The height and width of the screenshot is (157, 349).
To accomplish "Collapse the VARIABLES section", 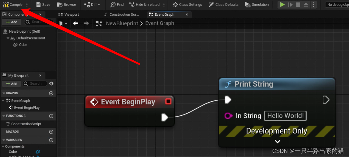I will coord(4,140).
